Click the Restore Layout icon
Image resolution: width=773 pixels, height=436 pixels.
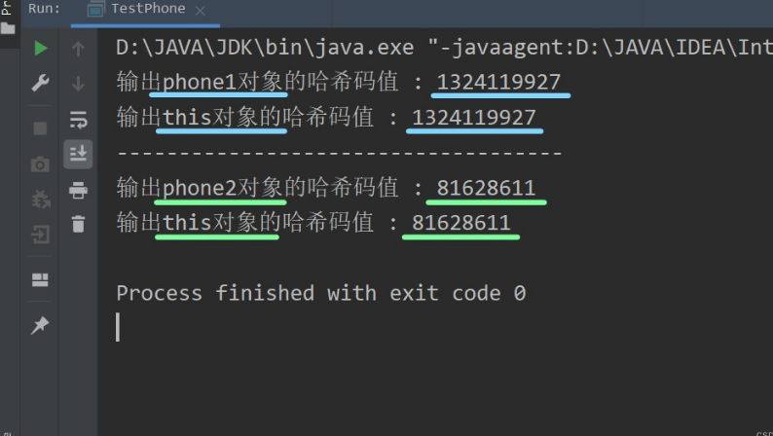pyautogui.click(x=40, y=280)
